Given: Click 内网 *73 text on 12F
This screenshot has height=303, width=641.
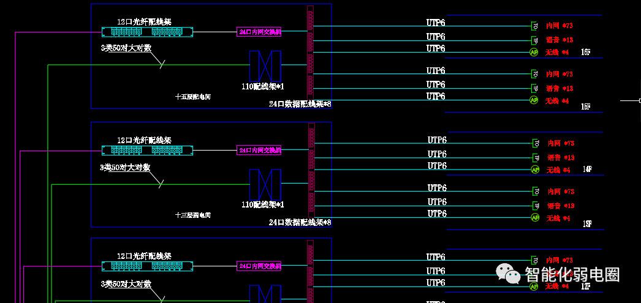Looking at the screenshot, I should click(x=559, y=260).
